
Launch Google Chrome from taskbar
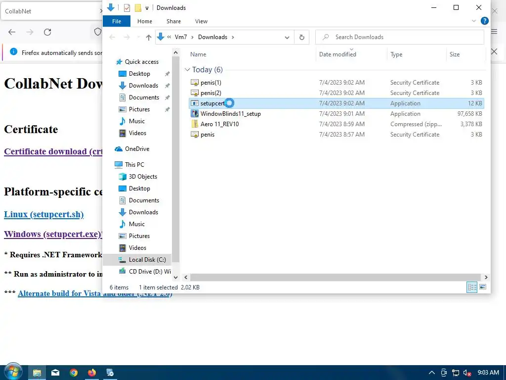coord(74,373)
